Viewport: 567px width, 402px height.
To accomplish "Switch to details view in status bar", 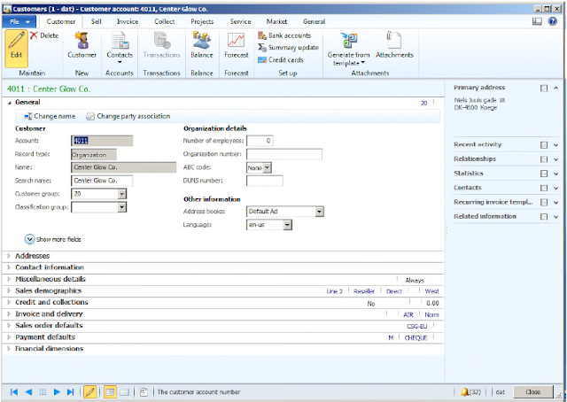I will pos(110,392).
